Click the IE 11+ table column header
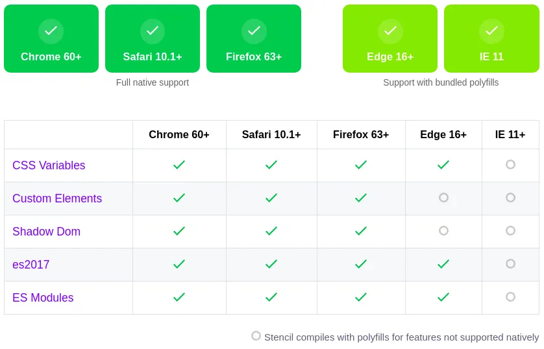544x349 pixels. (510, 135)
